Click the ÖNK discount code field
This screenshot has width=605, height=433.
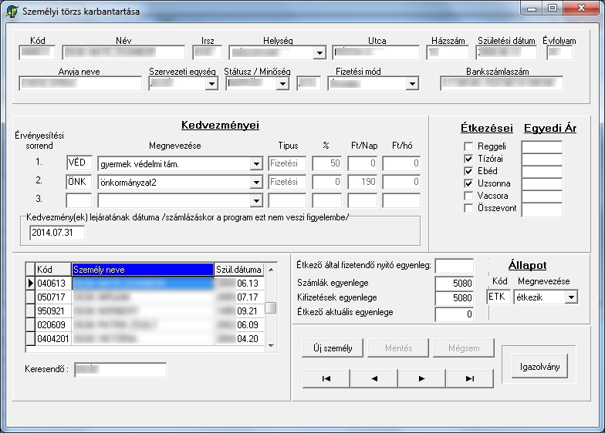79,182
